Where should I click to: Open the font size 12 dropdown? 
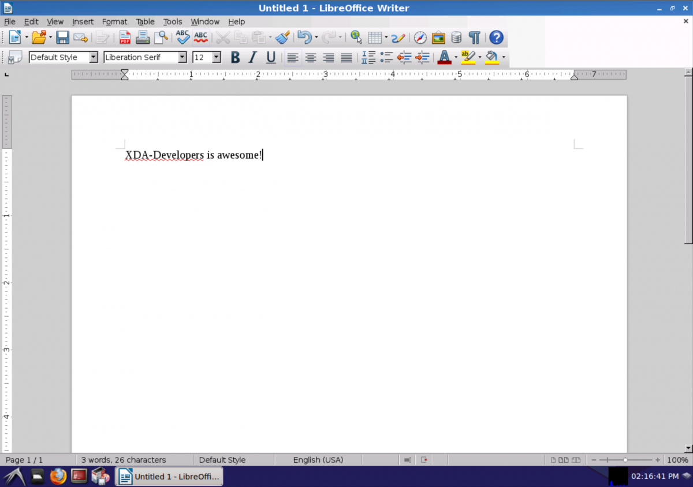[217, 57]
